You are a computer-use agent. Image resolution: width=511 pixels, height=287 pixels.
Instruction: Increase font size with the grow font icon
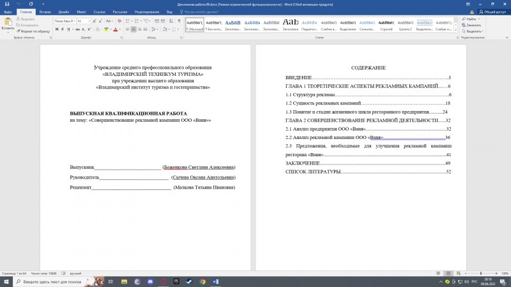point(95,21)
